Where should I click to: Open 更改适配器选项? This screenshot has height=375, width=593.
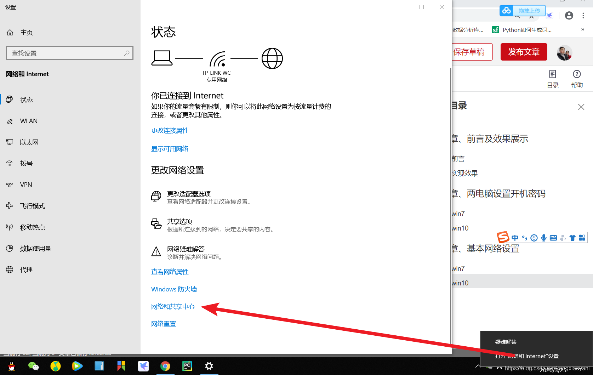click(x=201, y=197)
